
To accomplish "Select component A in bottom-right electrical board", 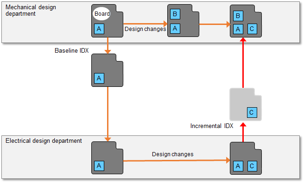I will (x=238, y=166).
